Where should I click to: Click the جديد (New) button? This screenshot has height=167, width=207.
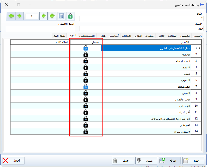(x=193, y=161)
